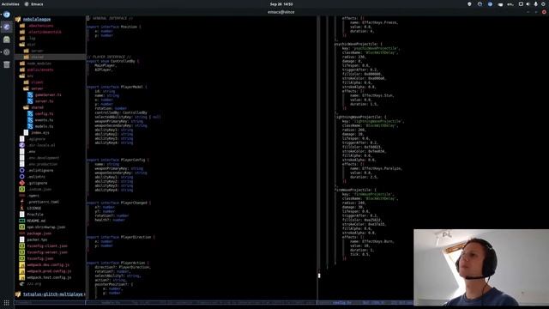Click the fireWaveProjectile line in right pane
The height and width of the screenshot is (309, 549).
tap(355, 190)
